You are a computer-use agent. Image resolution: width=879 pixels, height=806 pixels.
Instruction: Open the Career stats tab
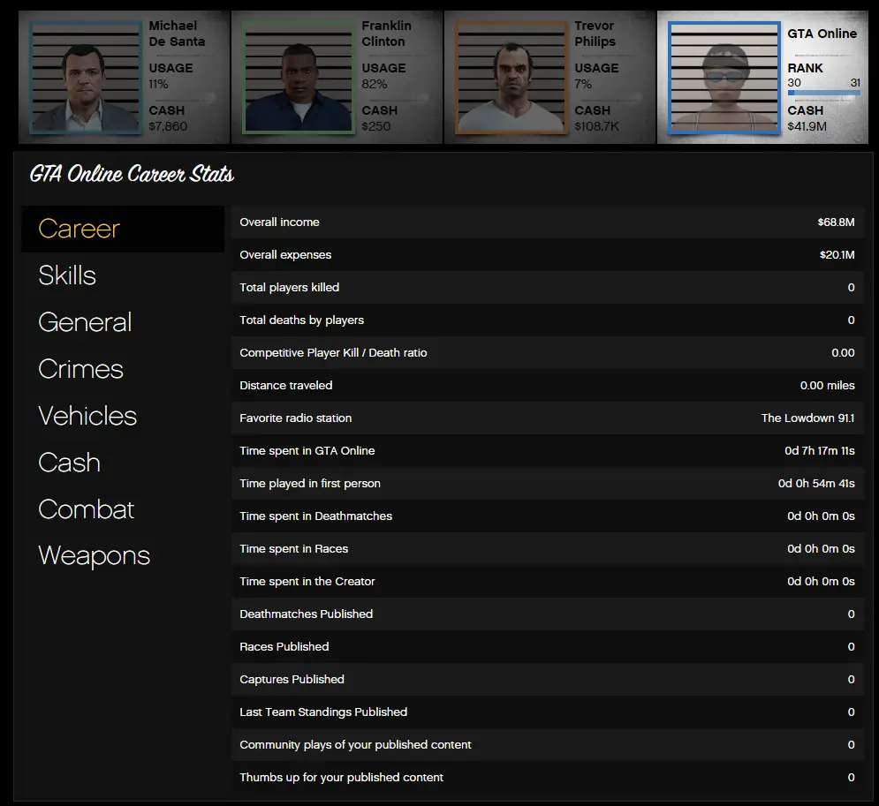click(x=123, y=229)
